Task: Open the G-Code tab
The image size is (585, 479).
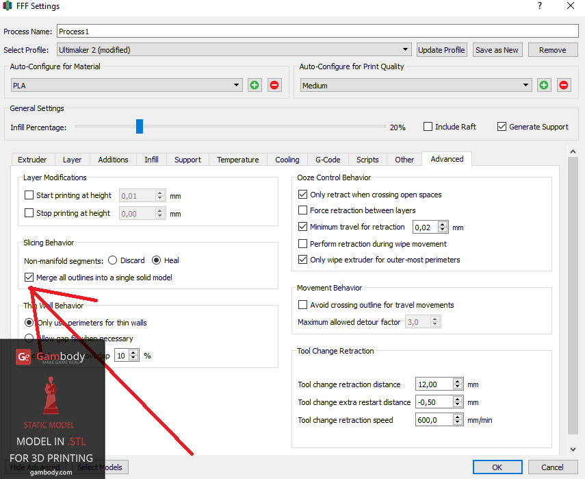Action: click(x=328, y=159)
